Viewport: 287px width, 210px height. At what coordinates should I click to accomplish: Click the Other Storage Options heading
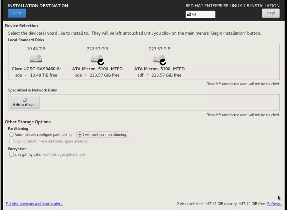click(x=28, y=122)
